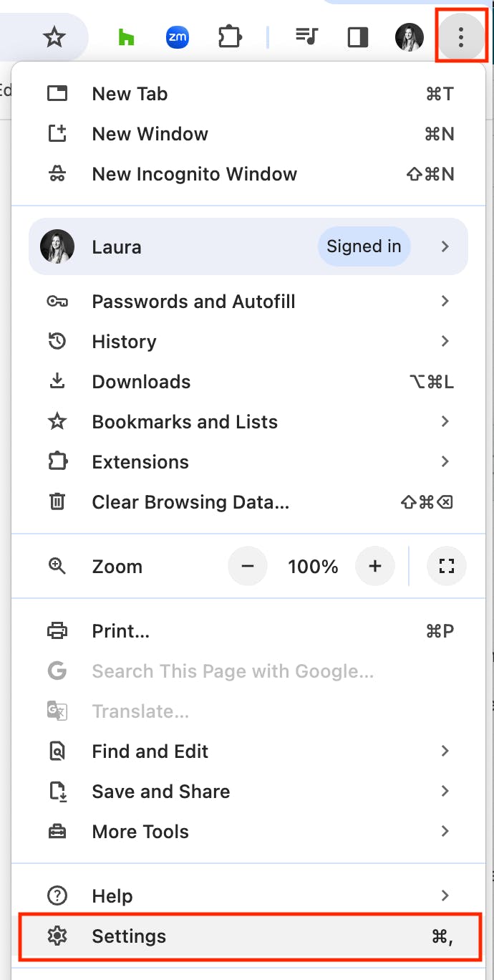Expand the More Tools submenu
The image size is (494, 980).
(248, 832)
